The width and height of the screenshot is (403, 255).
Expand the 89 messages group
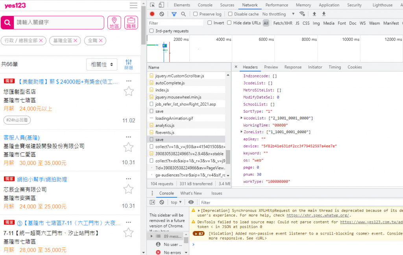(x=152, y=236)
